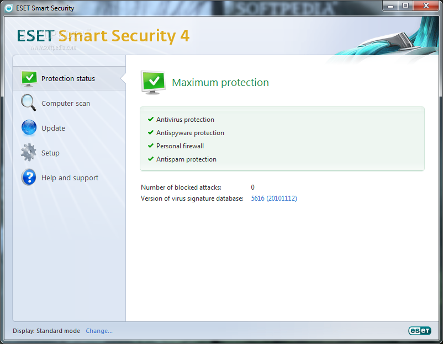Click the Computer scan magnifier icon
443x344 pixels.
click(x=29, y=103)
